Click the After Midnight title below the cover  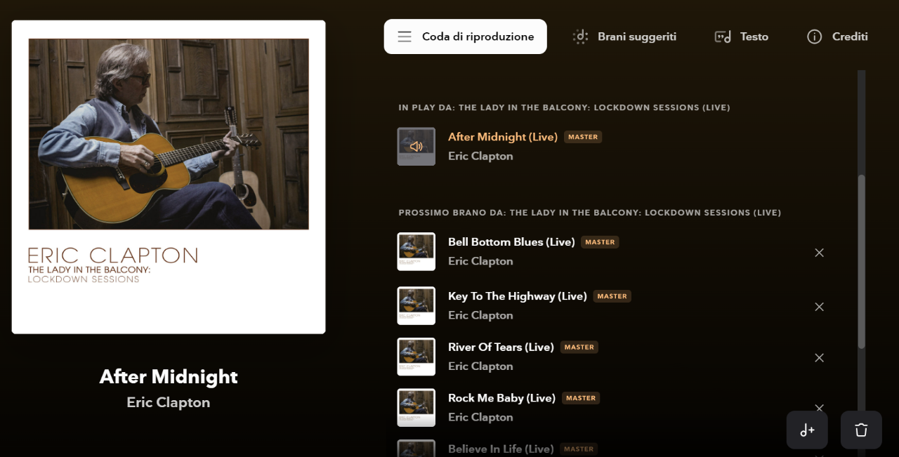coord(169,377)
